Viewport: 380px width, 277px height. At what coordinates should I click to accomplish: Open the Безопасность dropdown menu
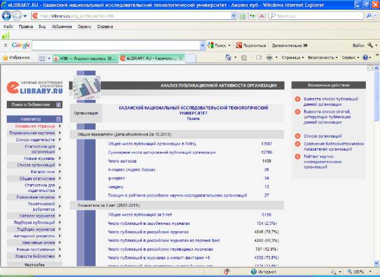click(x=322, y=58)
